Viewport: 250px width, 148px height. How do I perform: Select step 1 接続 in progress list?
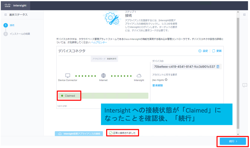pos(9,25)
